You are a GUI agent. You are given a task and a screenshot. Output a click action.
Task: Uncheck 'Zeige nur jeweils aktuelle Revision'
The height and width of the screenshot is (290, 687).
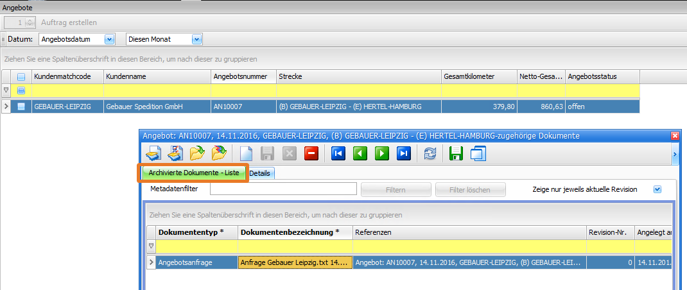[657, 189]
